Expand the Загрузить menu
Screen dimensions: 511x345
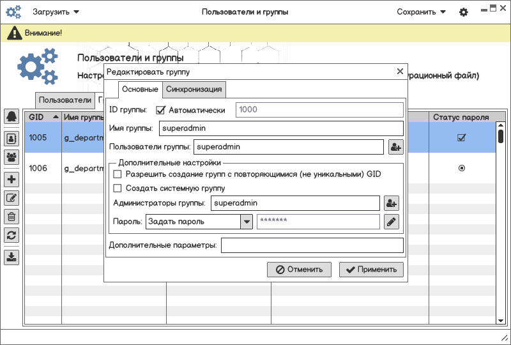pos(56,12)
